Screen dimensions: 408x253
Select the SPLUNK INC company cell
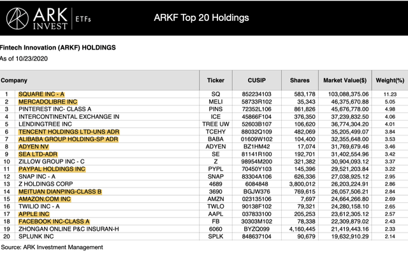pos(36,236)
